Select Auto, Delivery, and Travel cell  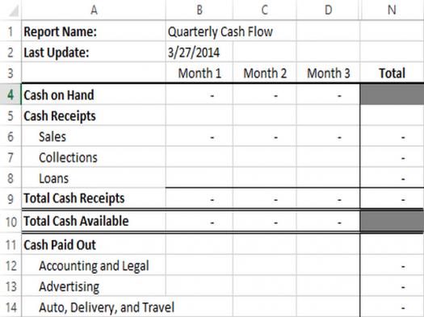94,307
